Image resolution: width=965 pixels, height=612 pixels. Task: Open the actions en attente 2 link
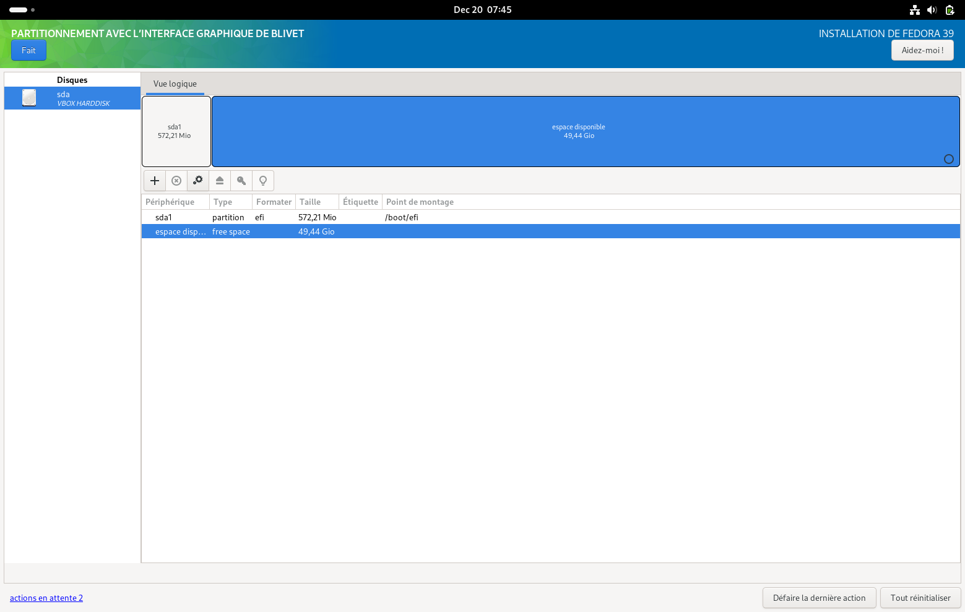click(46, 598)
